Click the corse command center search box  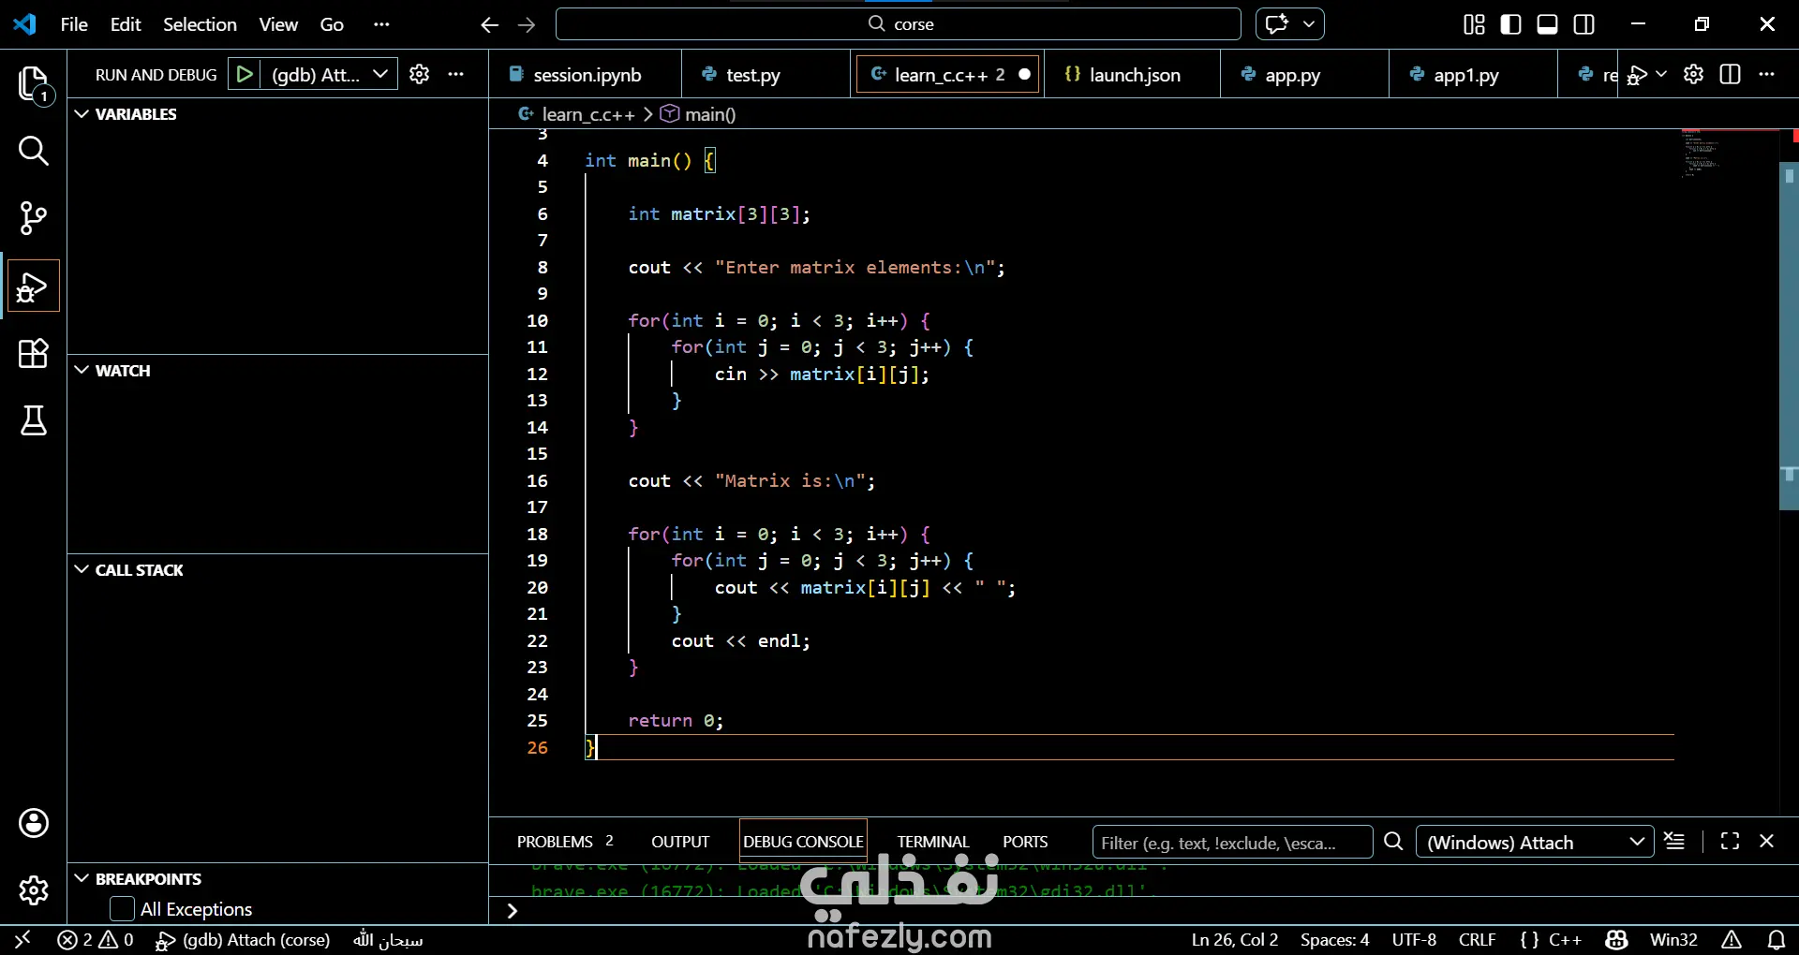coord(899,24)
